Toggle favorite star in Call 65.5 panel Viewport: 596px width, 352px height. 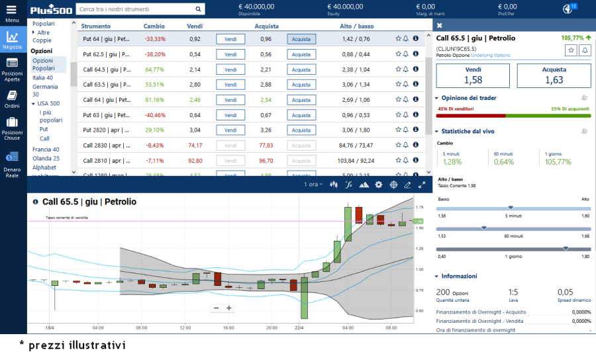click(x=570, y=50)
